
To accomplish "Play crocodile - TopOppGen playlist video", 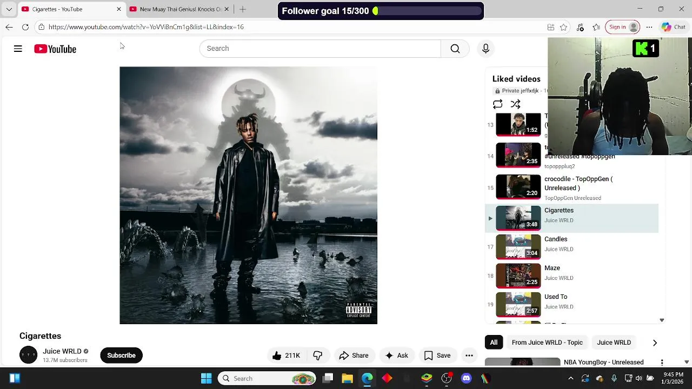I will (x=572, y=187).
